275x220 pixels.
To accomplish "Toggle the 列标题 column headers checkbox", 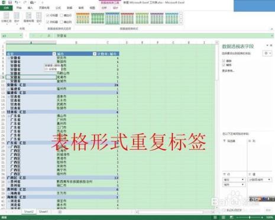I will tap(47, 22).
